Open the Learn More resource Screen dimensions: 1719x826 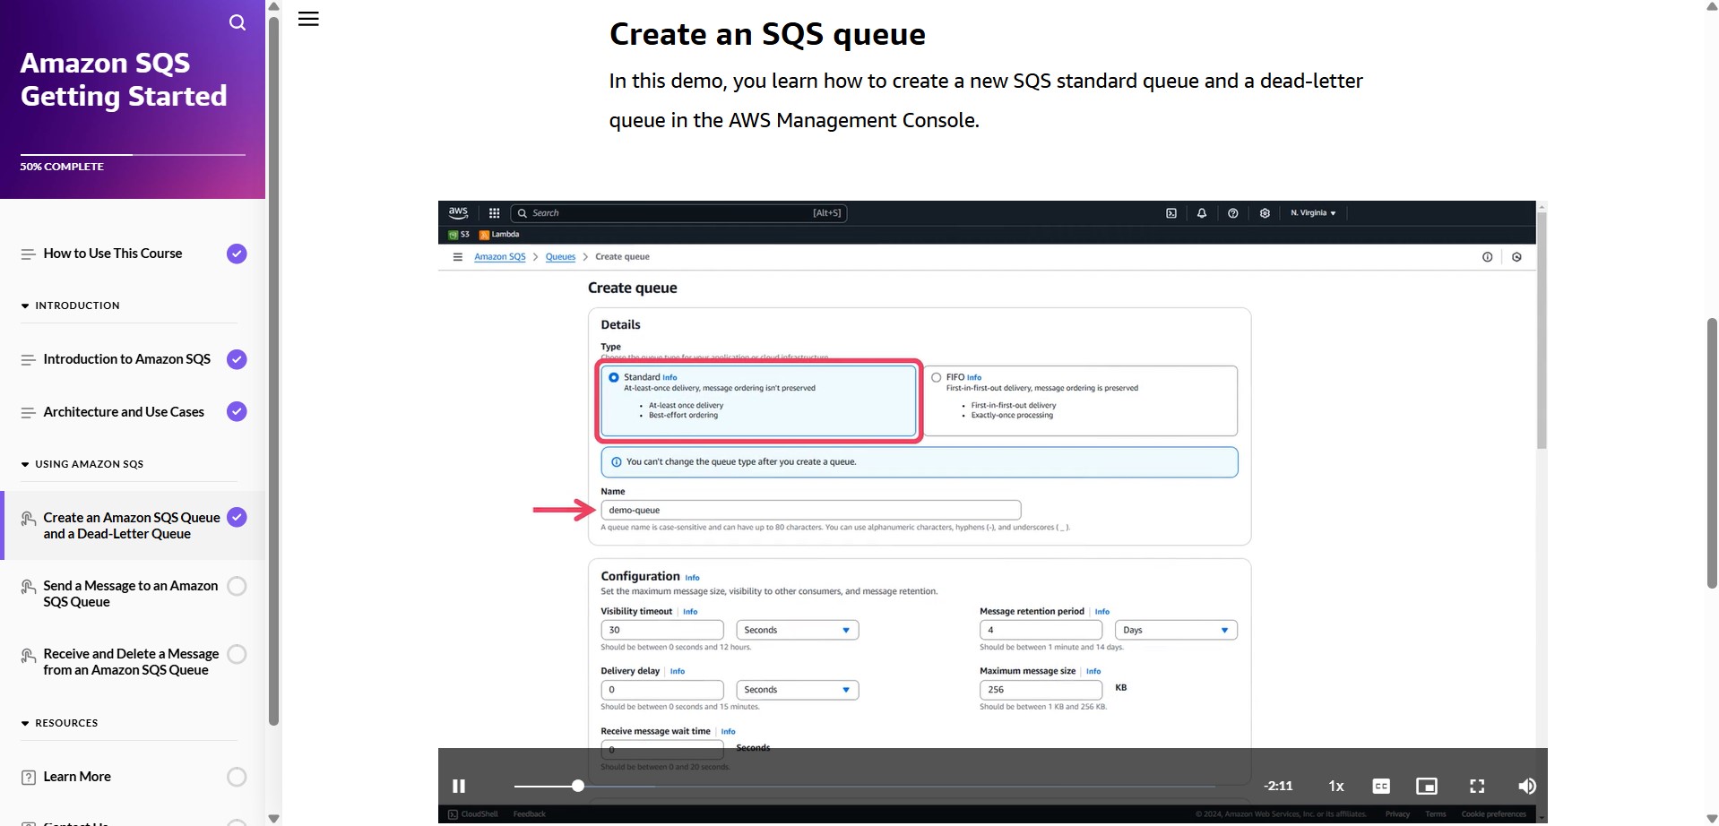click(77, 777)
